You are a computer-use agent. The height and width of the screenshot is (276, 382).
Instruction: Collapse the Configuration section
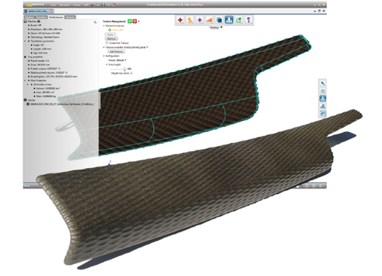[104, 56]
